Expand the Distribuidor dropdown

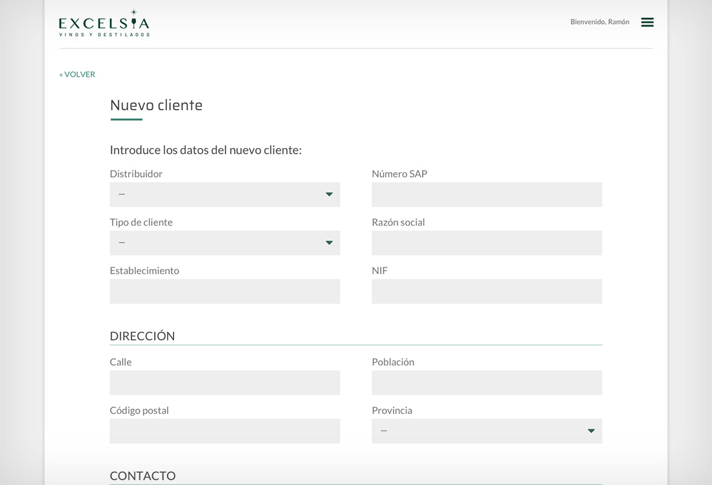(224, 195)
